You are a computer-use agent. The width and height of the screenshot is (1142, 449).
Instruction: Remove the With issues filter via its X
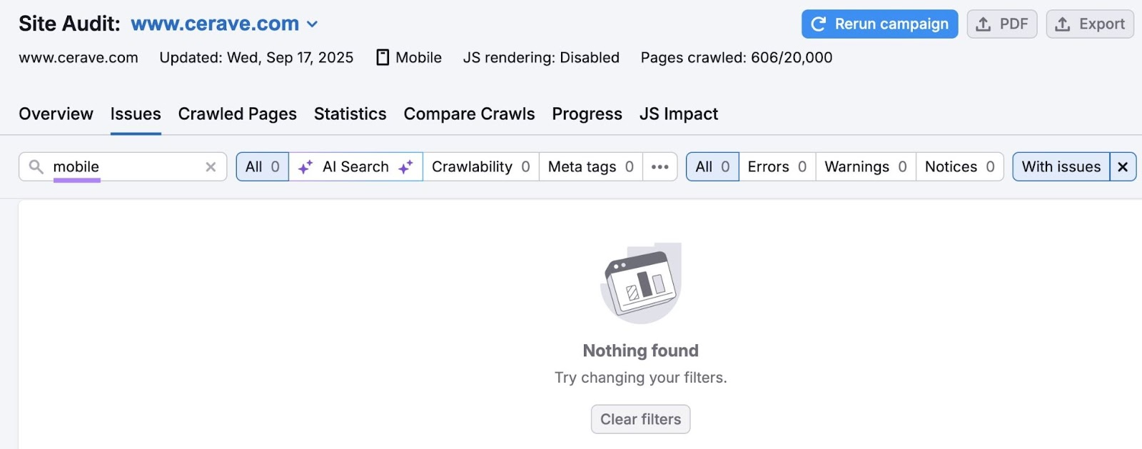(1122, 166)
